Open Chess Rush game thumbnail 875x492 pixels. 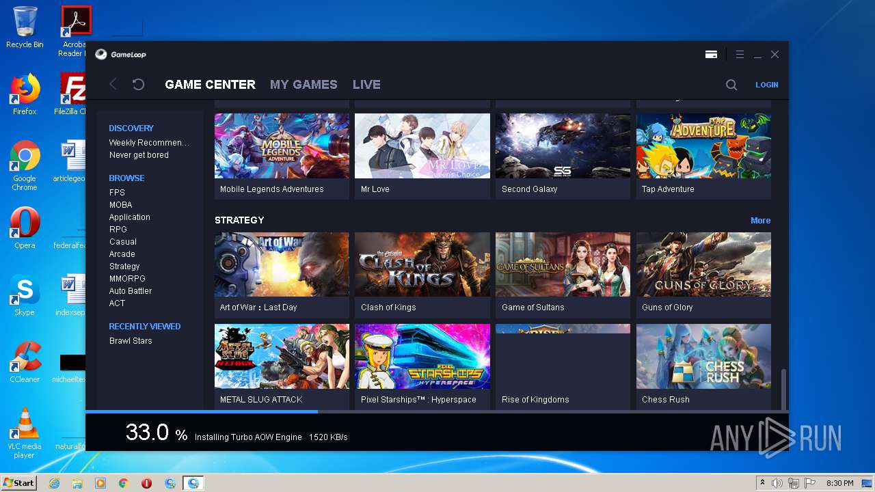pyautogui.click(x=703, y=356)
